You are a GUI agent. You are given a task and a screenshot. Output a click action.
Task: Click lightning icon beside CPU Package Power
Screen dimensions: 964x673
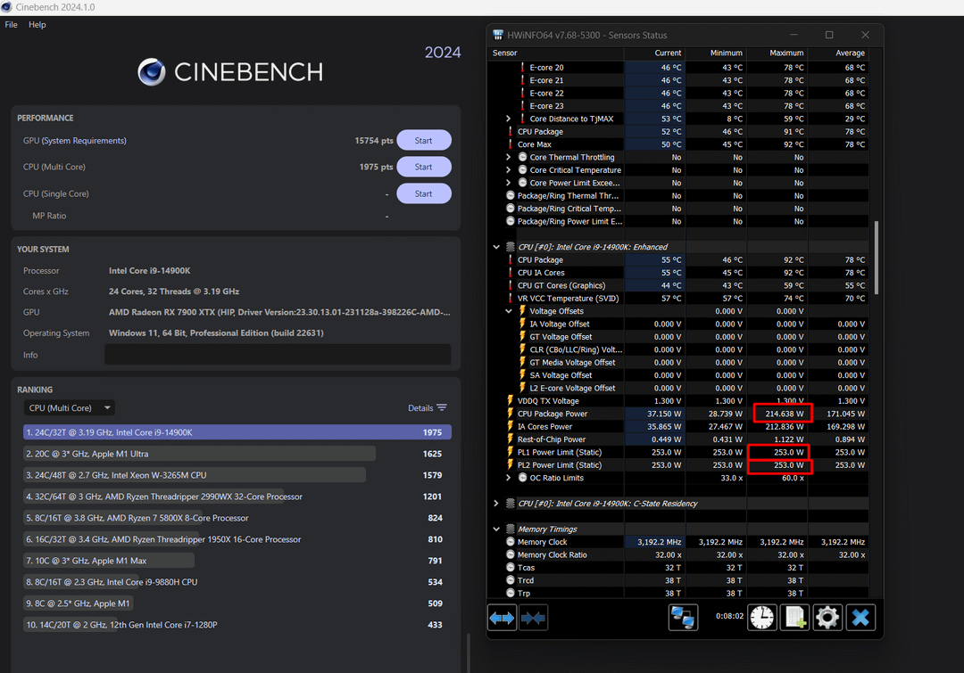(511, 414)
